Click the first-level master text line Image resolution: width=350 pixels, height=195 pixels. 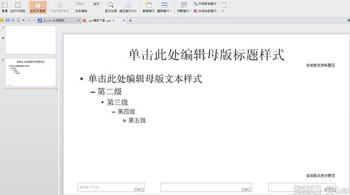pos(145,79)
